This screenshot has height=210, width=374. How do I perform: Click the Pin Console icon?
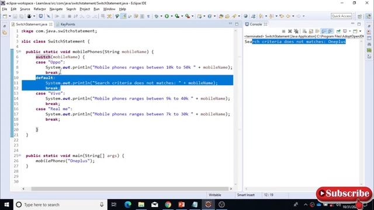click(x=338, y=31)
